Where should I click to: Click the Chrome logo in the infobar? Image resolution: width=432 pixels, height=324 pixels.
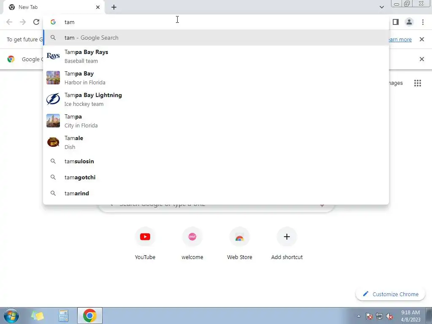[11, 59]
